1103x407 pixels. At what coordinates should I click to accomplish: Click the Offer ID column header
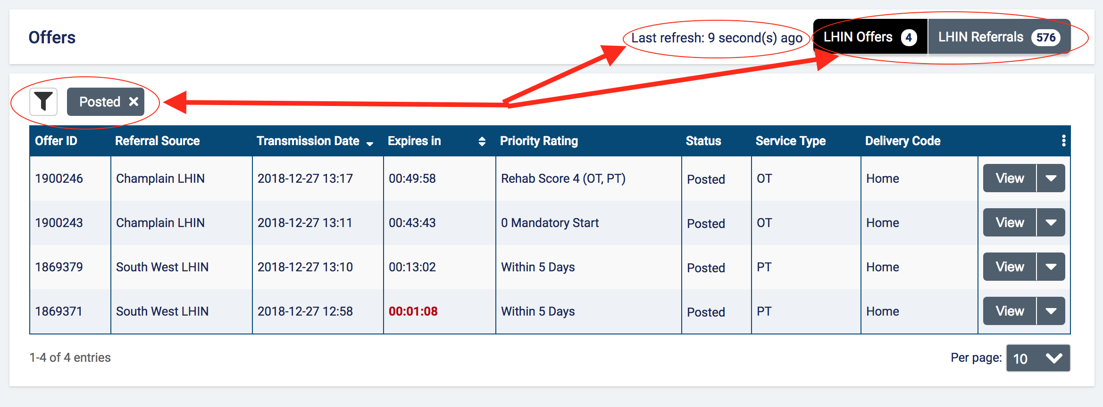56,141
